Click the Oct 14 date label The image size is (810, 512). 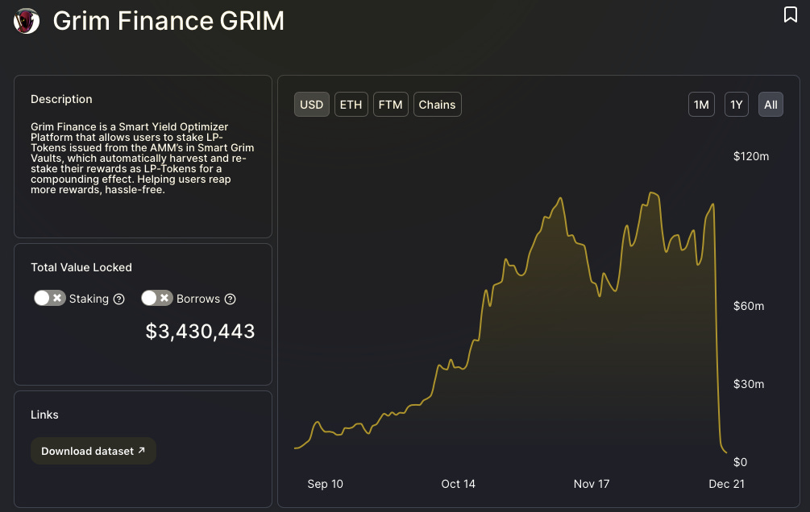[459, 484]
